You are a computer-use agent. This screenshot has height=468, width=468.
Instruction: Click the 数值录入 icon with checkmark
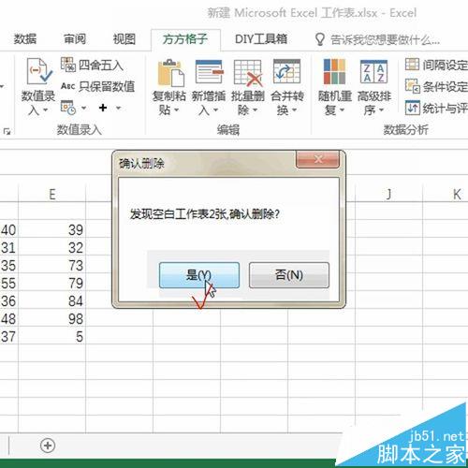click(38, 71)
